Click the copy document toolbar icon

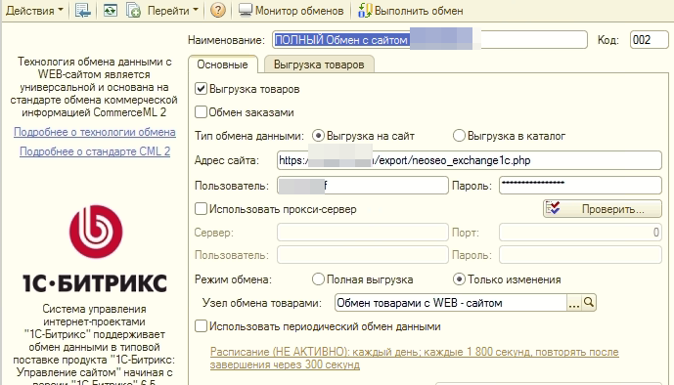[x=133, y=11]
